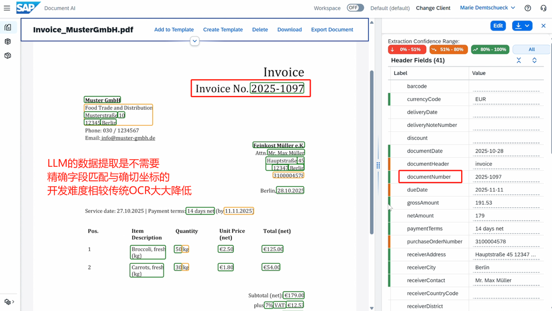Click the Value column header

pyautogui.click(x=479, y=73)
